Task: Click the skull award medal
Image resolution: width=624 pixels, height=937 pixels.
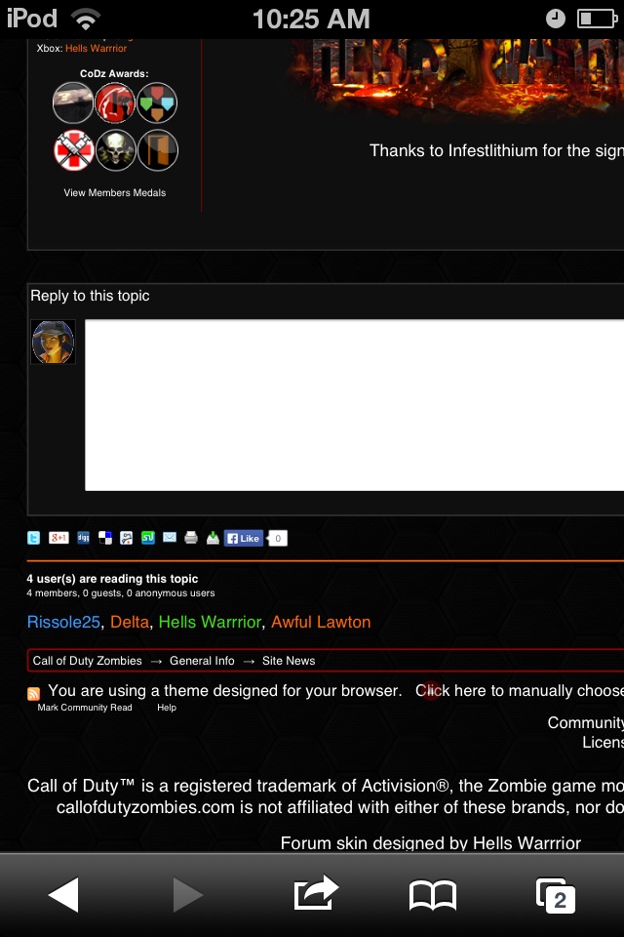Action: [x=116, y=150]
